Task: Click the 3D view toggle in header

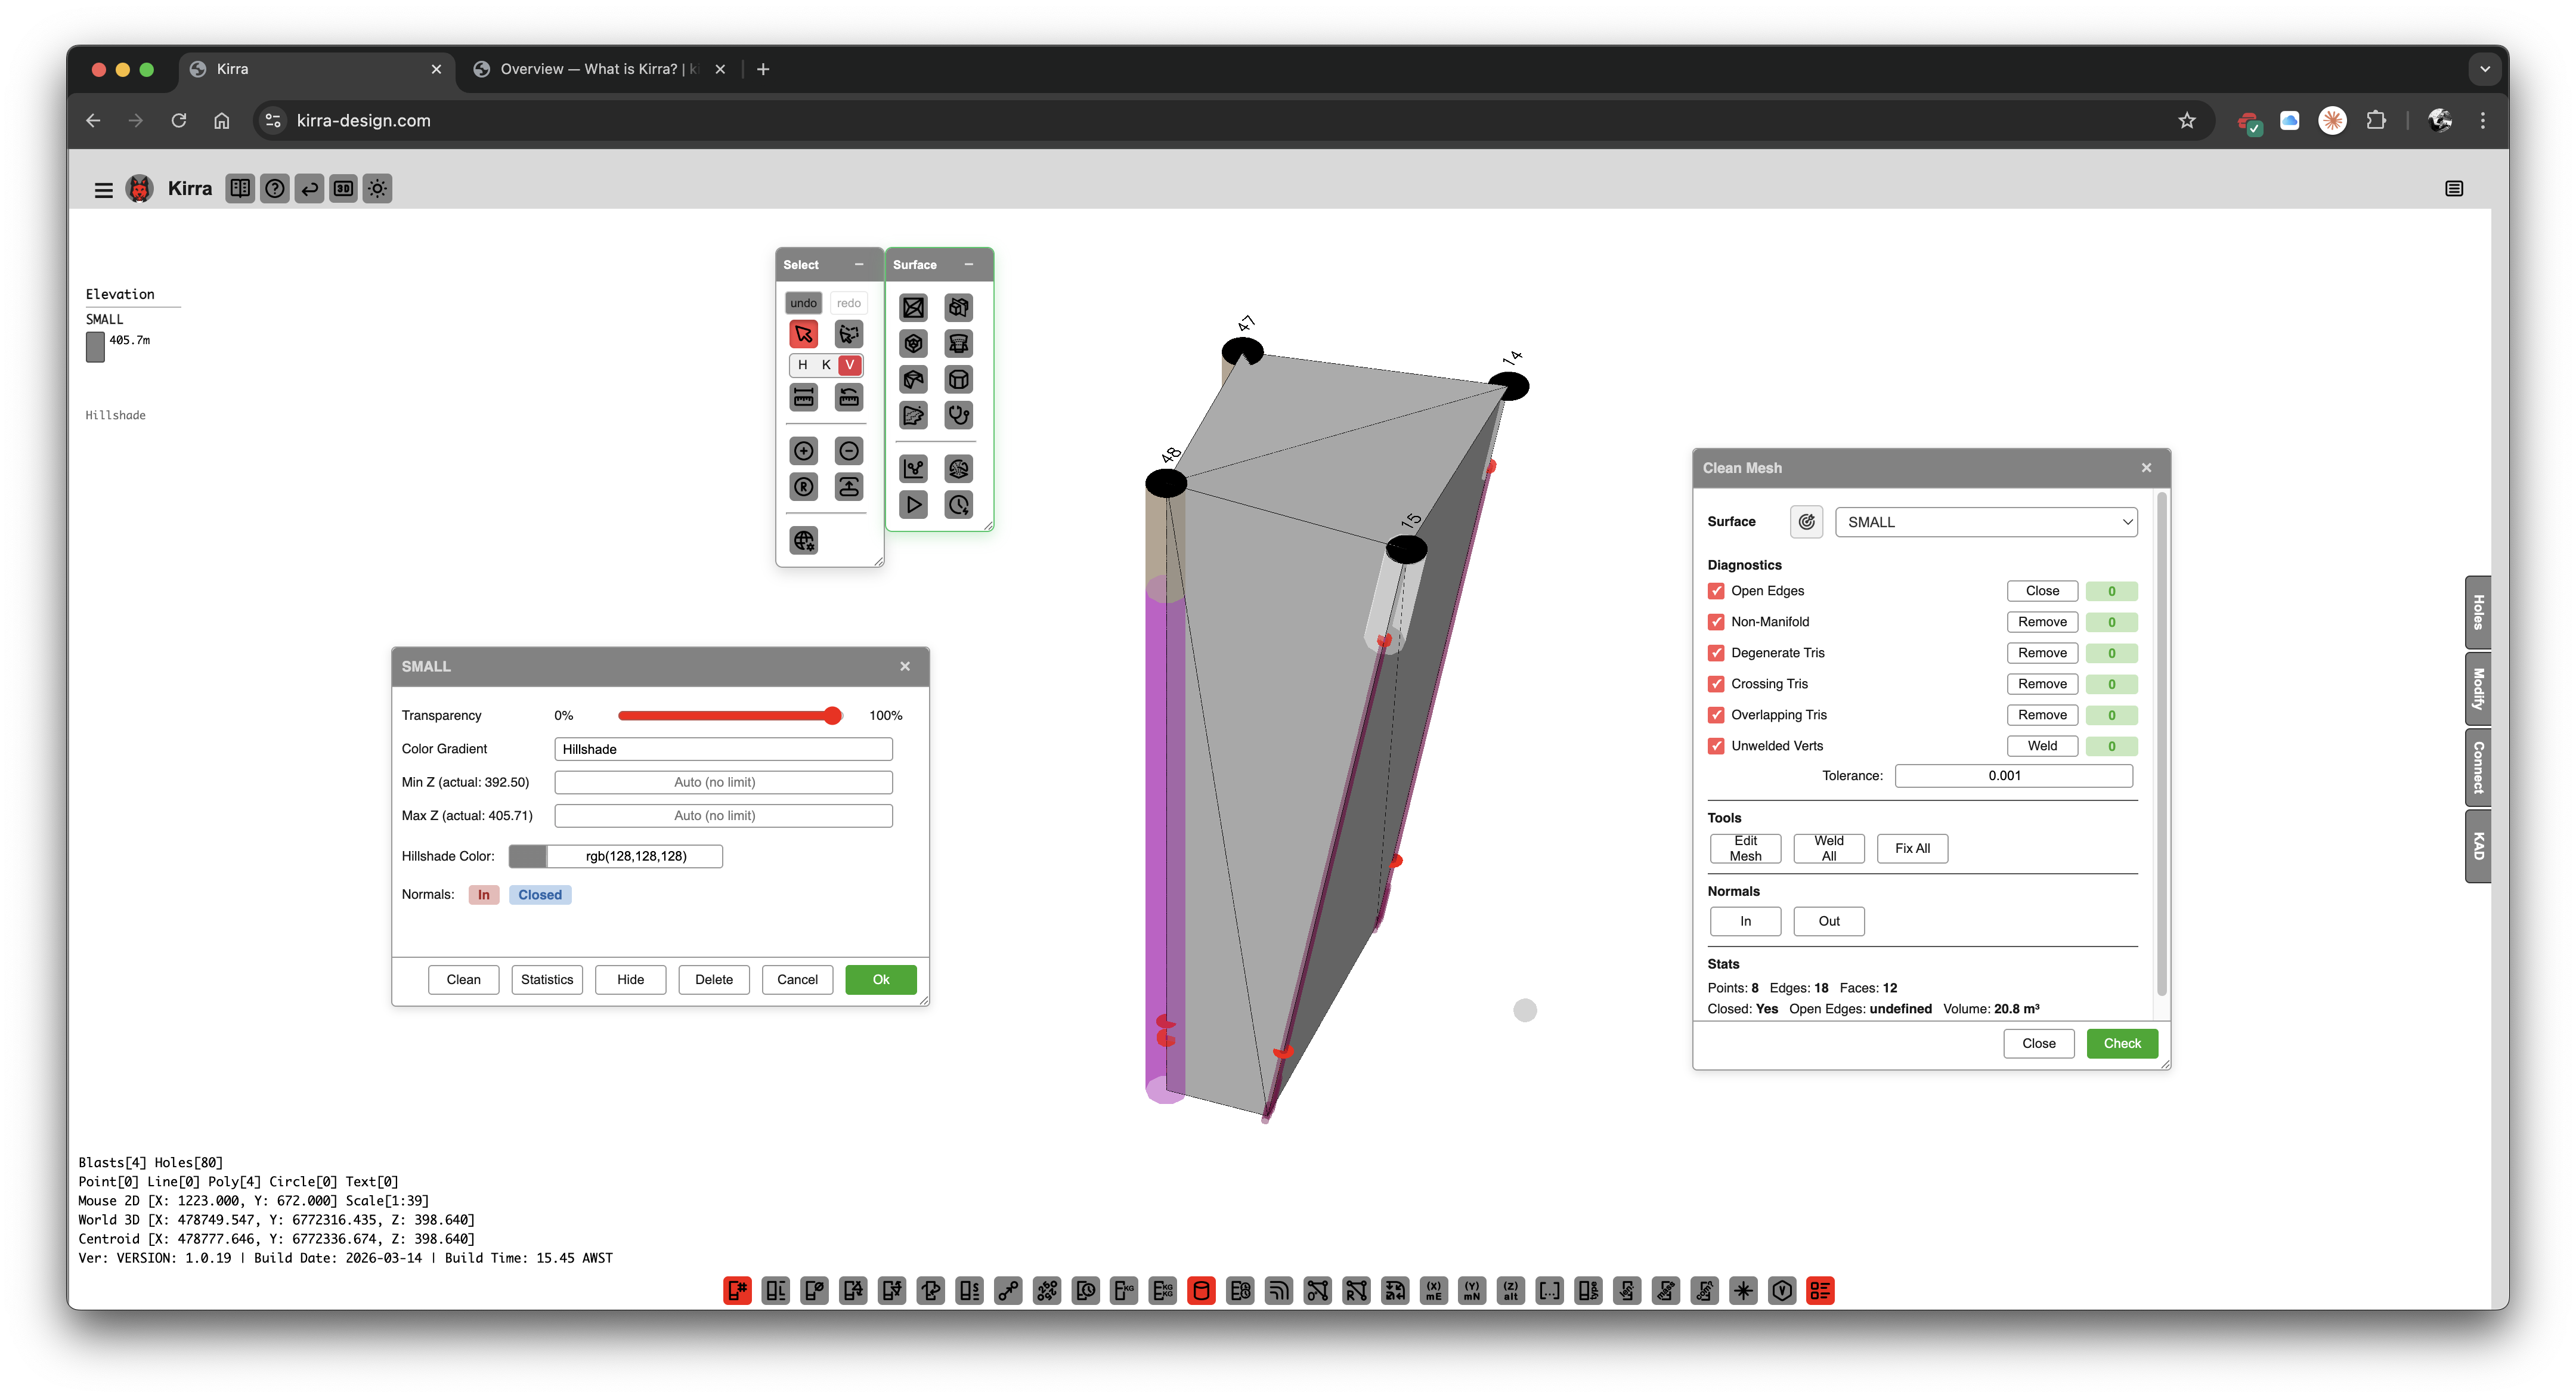Action: (x=343, y=188)
